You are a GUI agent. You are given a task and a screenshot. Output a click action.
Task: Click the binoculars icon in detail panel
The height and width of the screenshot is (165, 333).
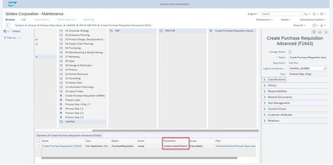[x=320, y=32]
